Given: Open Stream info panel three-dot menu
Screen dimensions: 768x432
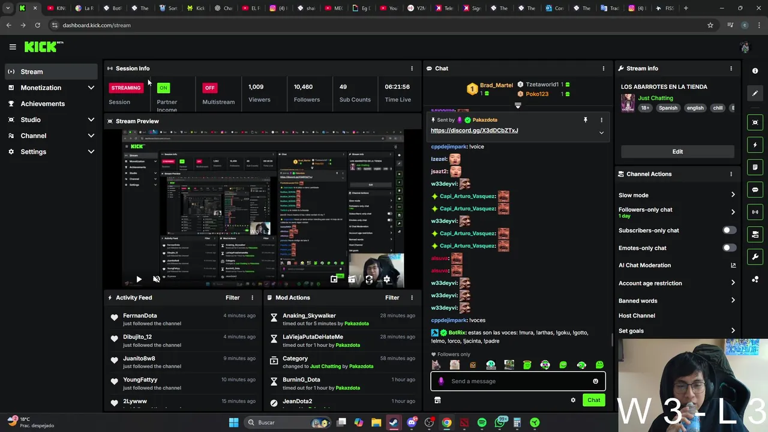Looking at the screenshot, I should (x=731, y=68).
